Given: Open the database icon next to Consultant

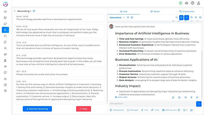Looking at the screenshot, I should tap(132, 17).
